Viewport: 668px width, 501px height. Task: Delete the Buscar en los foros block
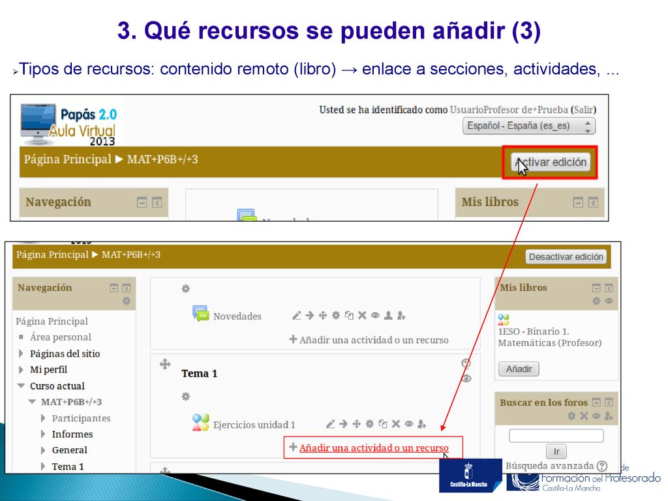pos(584,416)
